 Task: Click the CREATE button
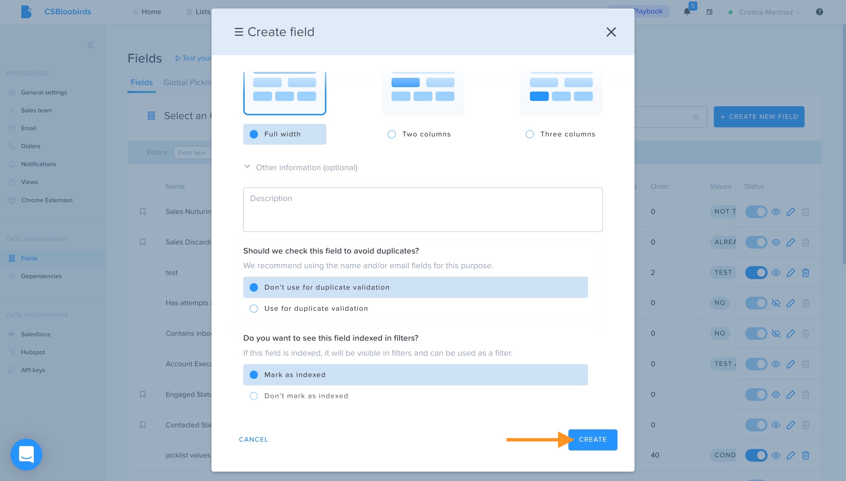[x=592, y=440]
